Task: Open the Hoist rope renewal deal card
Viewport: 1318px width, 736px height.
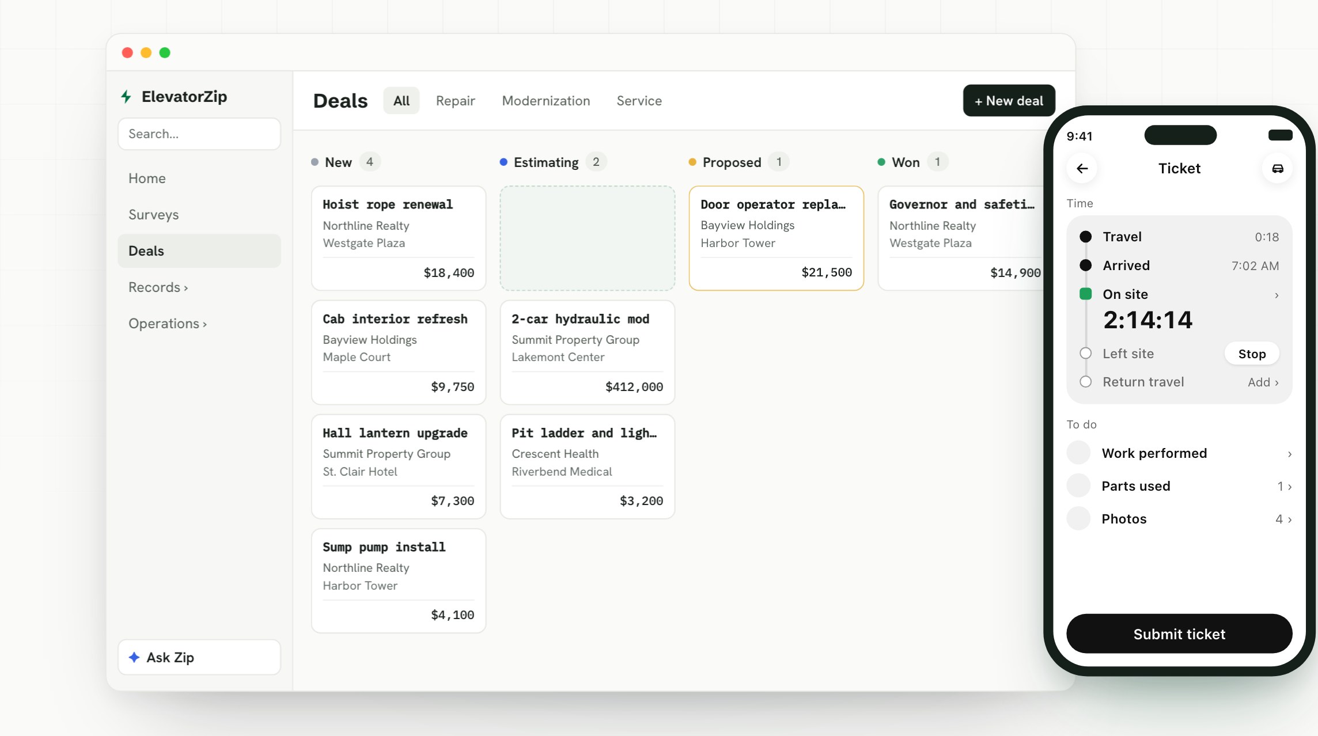Action: pos(399,238)
